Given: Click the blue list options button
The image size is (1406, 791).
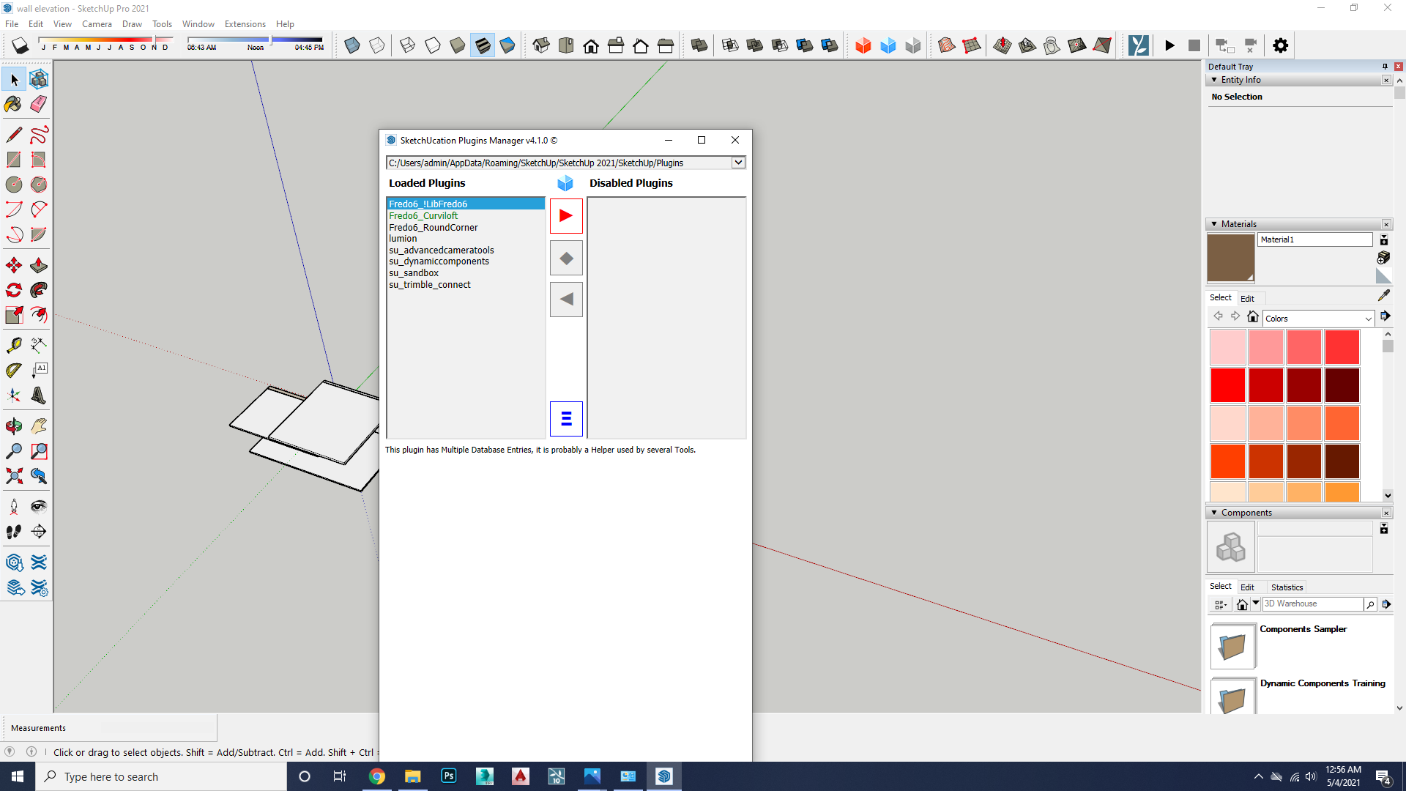Looking at the screenshot, I should tap(566, 419).
